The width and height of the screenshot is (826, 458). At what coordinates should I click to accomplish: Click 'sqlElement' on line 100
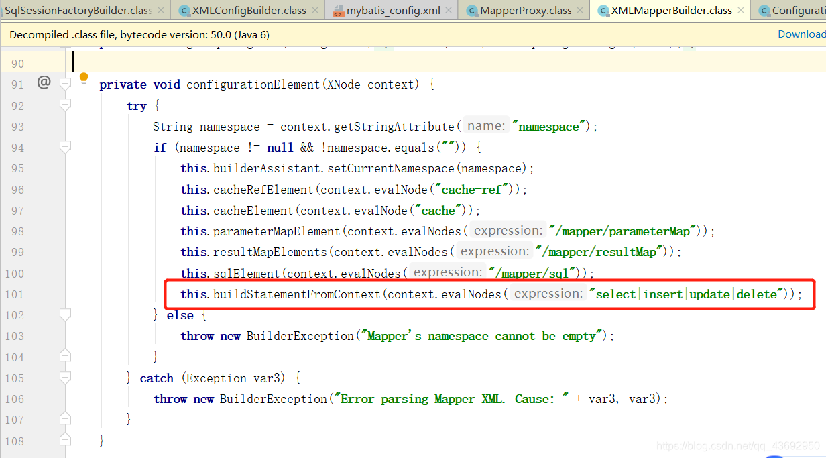(x=247, y=274)
